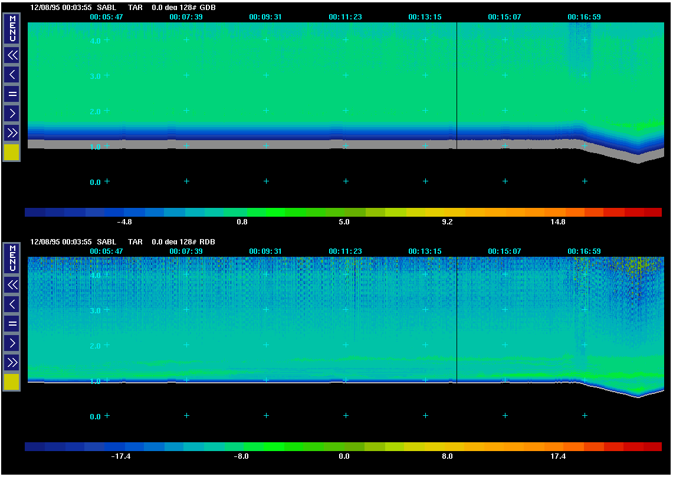673x477 pixels.
Task: Jump back with double-left arrow in RDB panel
Action: [12, 285]
